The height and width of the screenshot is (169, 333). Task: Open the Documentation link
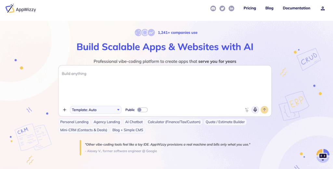296,8
